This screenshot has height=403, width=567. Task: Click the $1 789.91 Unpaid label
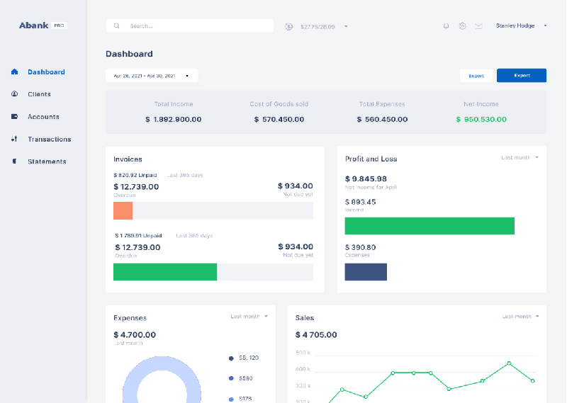tap(138, 236)
